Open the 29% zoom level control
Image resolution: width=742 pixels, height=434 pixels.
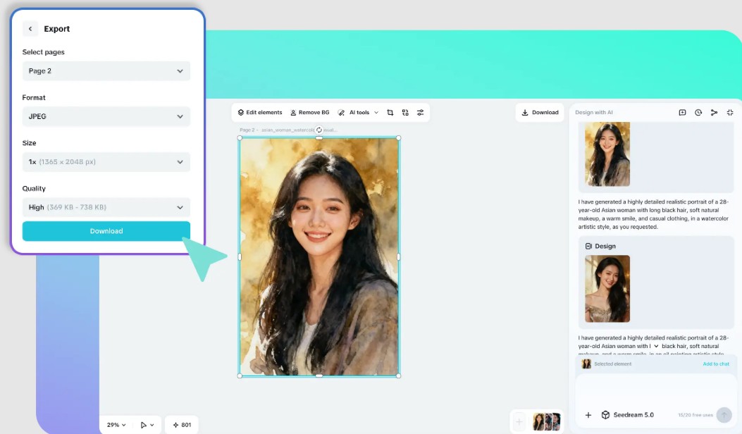tap(116, 425)
